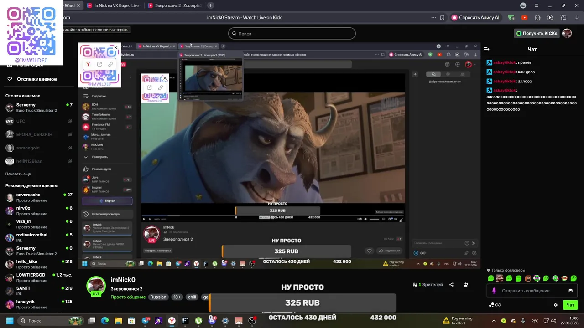Share the stream via share icon
The image size is (584, 328).
coord(451,285)
